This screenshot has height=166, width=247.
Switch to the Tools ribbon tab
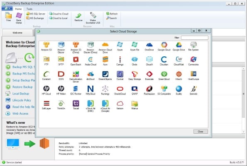[x=29, y=9]
